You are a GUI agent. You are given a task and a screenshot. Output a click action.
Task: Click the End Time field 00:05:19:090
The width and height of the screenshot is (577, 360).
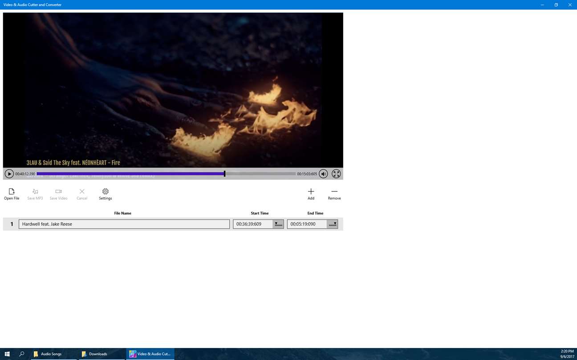(x=307, y=224)
